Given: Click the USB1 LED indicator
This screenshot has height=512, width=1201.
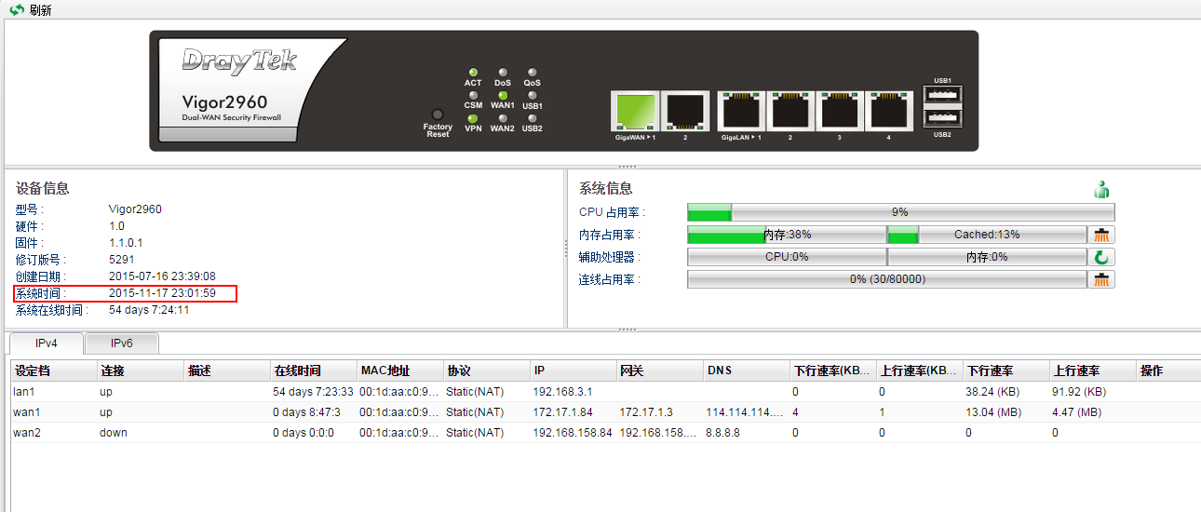Looking at the screenshot, I should tap(533, 95).
